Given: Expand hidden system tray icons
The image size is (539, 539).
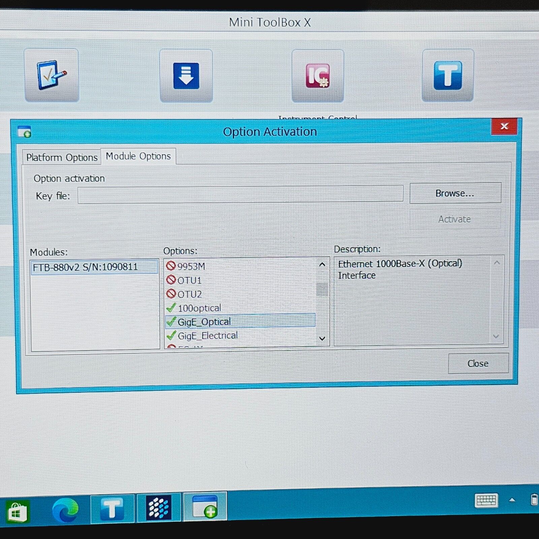Looking at the screenshot, I should [x=512, y=500].
